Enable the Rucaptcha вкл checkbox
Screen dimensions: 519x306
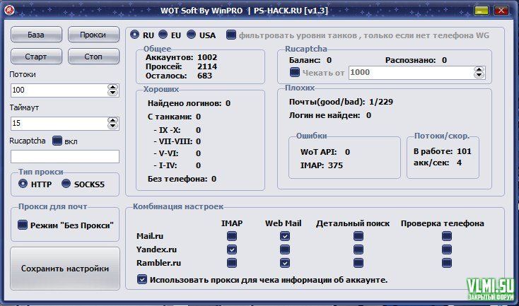58,141
